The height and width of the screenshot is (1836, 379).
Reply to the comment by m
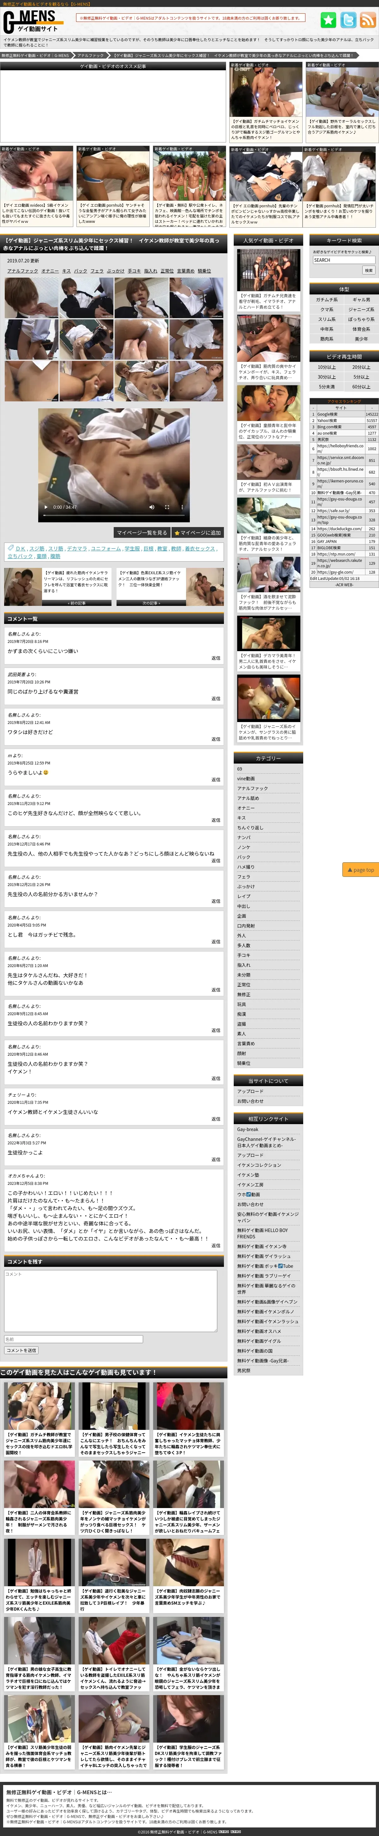pyautogui.click(x=215, y=780)
